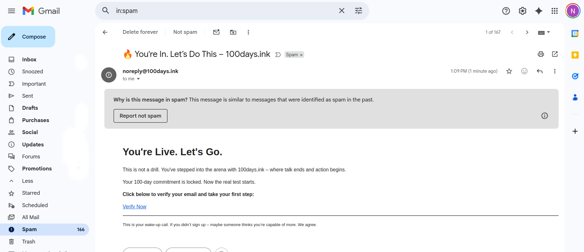Click into the search mail field
The image size is (584, 252).
tap(224, 11)
